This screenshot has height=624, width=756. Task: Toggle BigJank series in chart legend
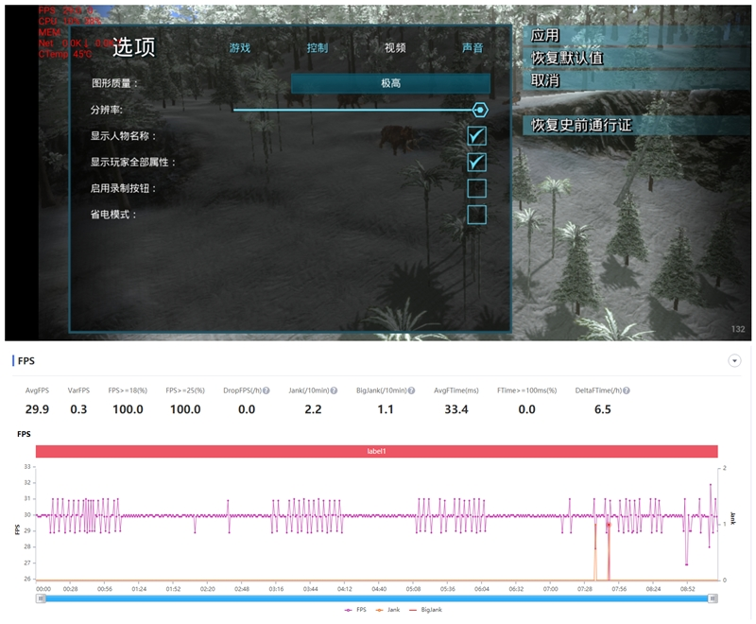[424, 611]
